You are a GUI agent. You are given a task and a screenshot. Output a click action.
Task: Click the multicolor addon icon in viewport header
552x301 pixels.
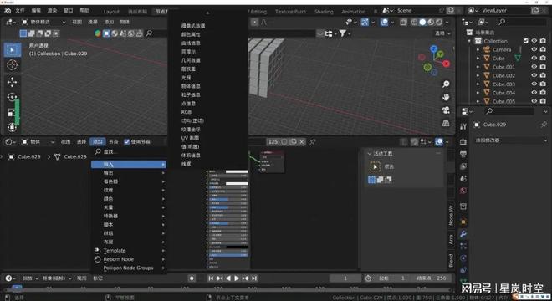coord(98,33)
